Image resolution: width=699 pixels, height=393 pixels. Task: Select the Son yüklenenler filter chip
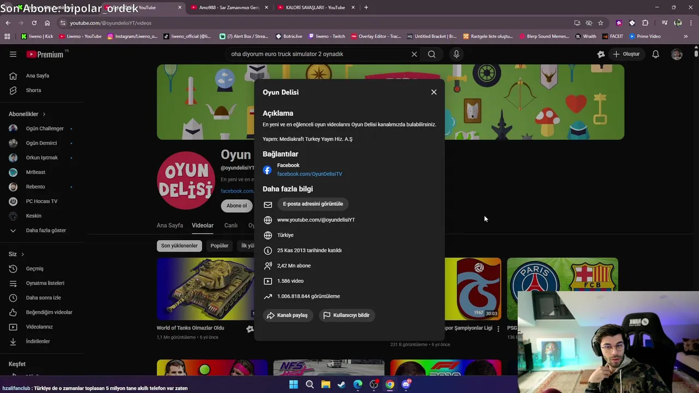coord(179,246)
